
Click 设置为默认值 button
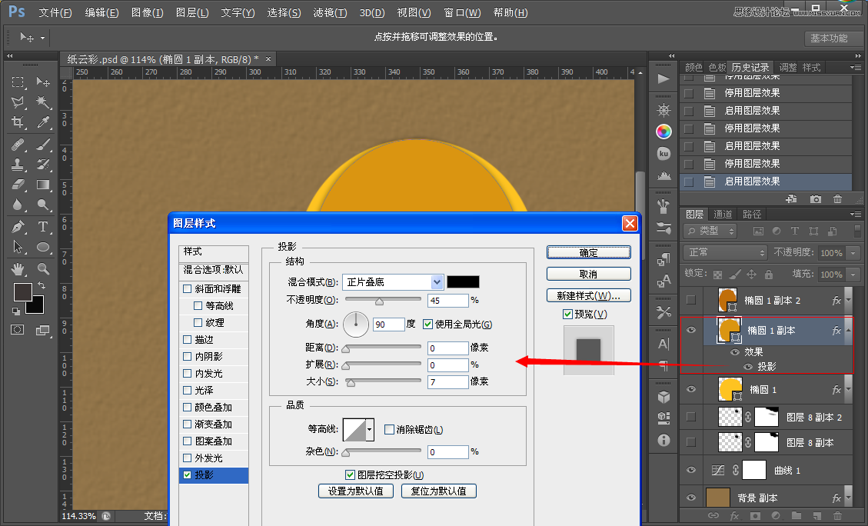tap(355, 491)
